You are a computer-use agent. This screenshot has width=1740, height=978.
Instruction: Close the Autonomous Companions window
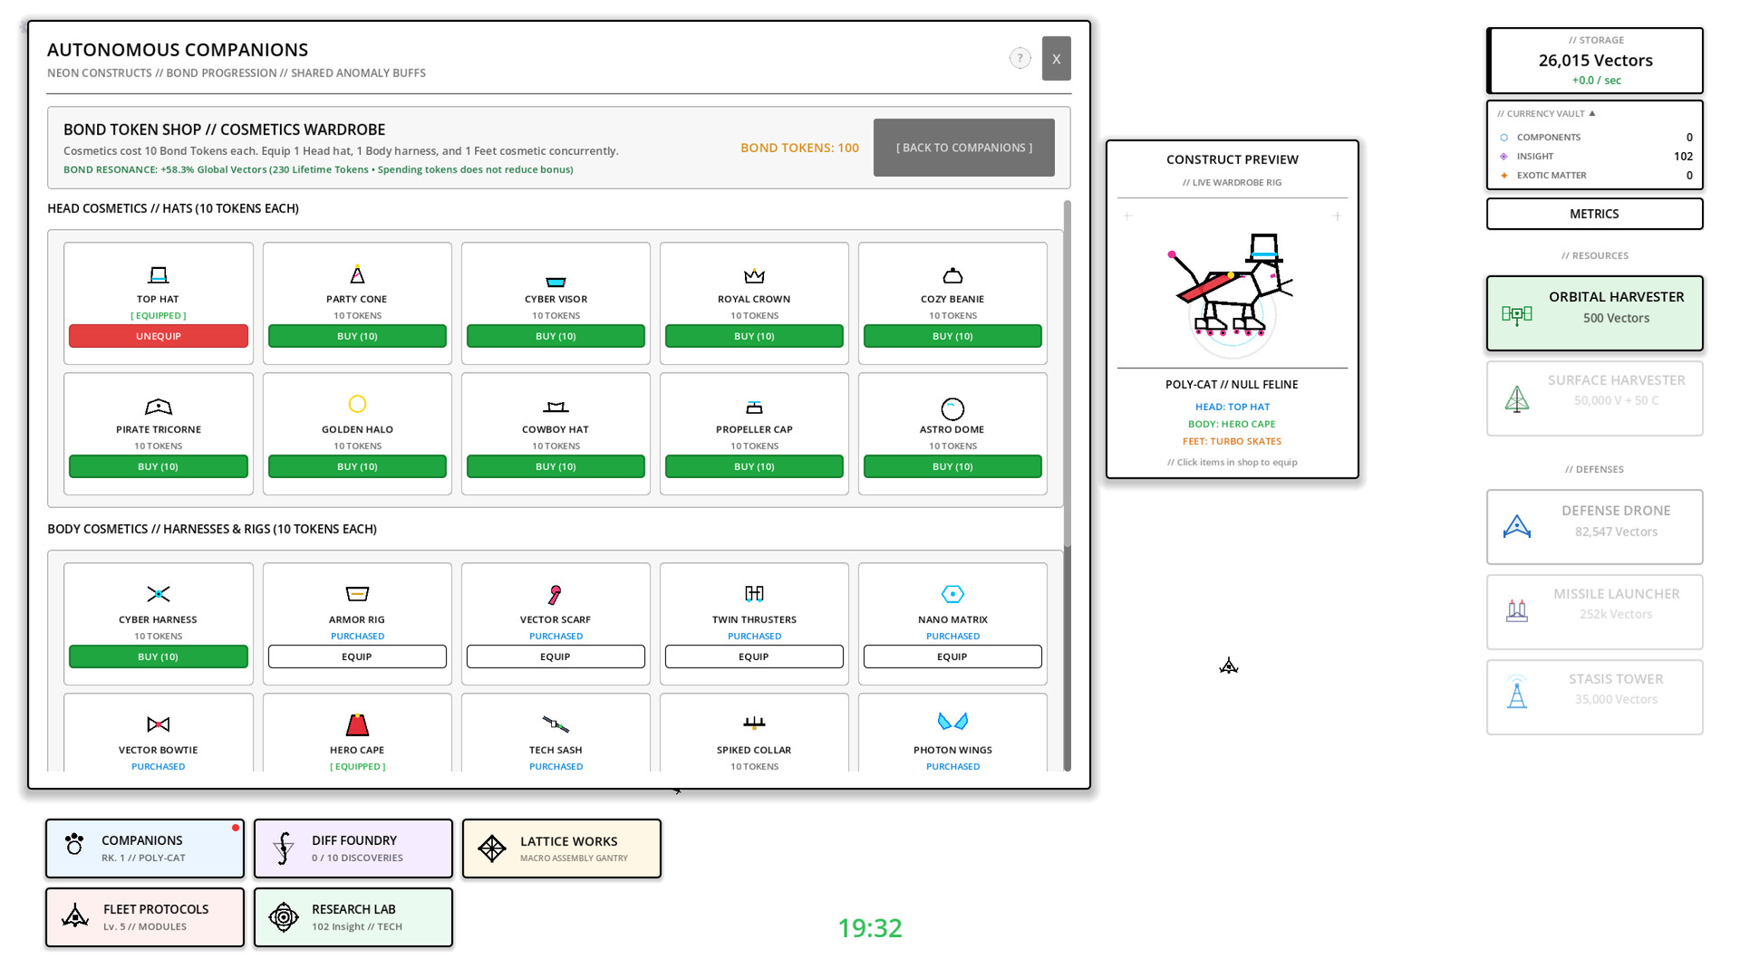point(1056,58)
